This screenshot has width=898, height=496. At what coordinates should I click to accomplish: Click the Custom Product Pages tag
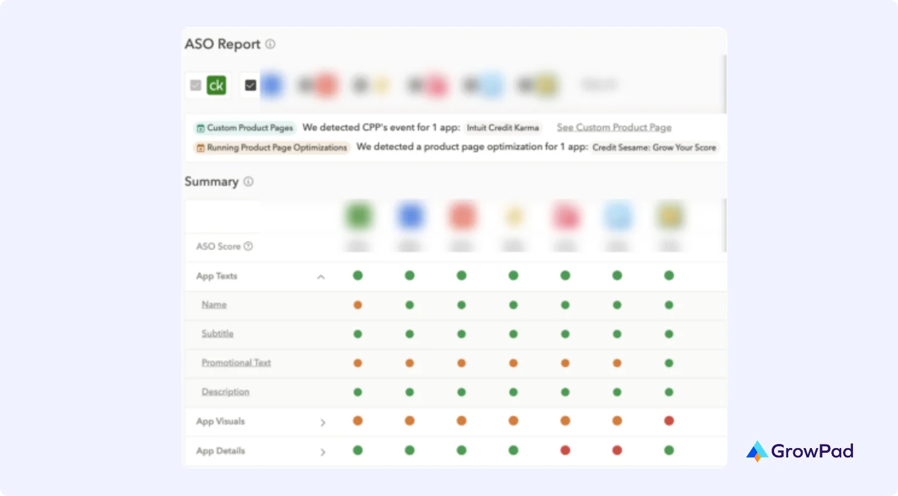click(245, 128)
